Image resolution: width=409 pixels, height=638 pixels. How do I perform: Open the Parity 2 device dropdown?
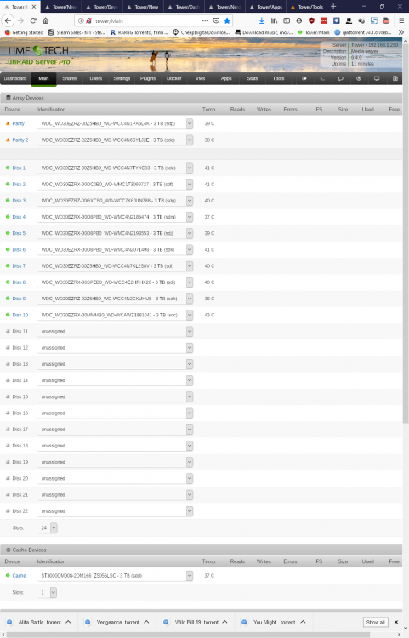click(x=190, y=140)
